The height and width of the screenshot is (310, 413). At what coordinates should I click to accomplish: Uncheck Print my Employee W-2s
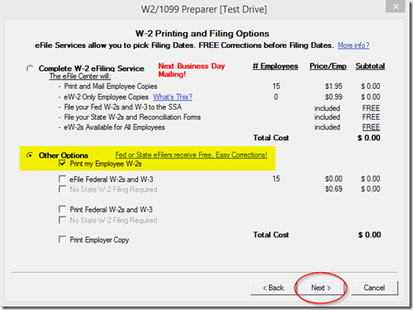tap(62, 163)
